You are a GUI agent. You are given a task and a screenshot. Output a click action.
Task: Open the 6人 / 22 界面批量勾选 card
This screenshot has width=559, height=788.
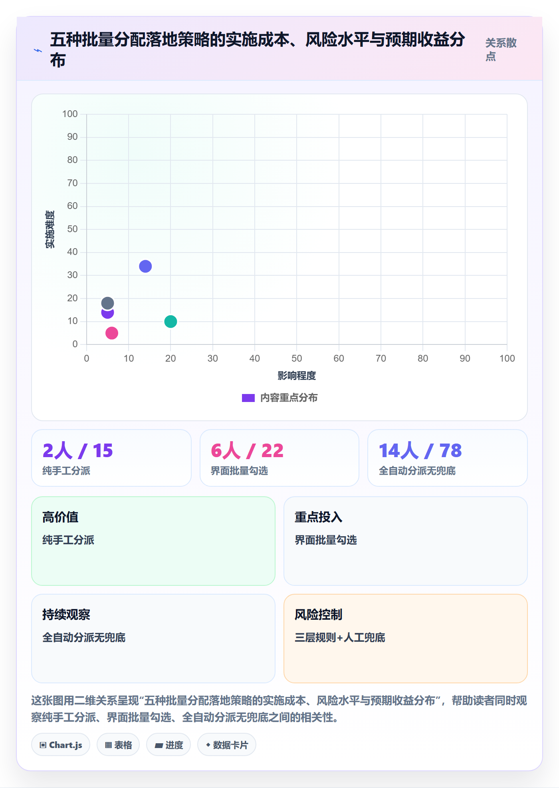click(279, 458)
